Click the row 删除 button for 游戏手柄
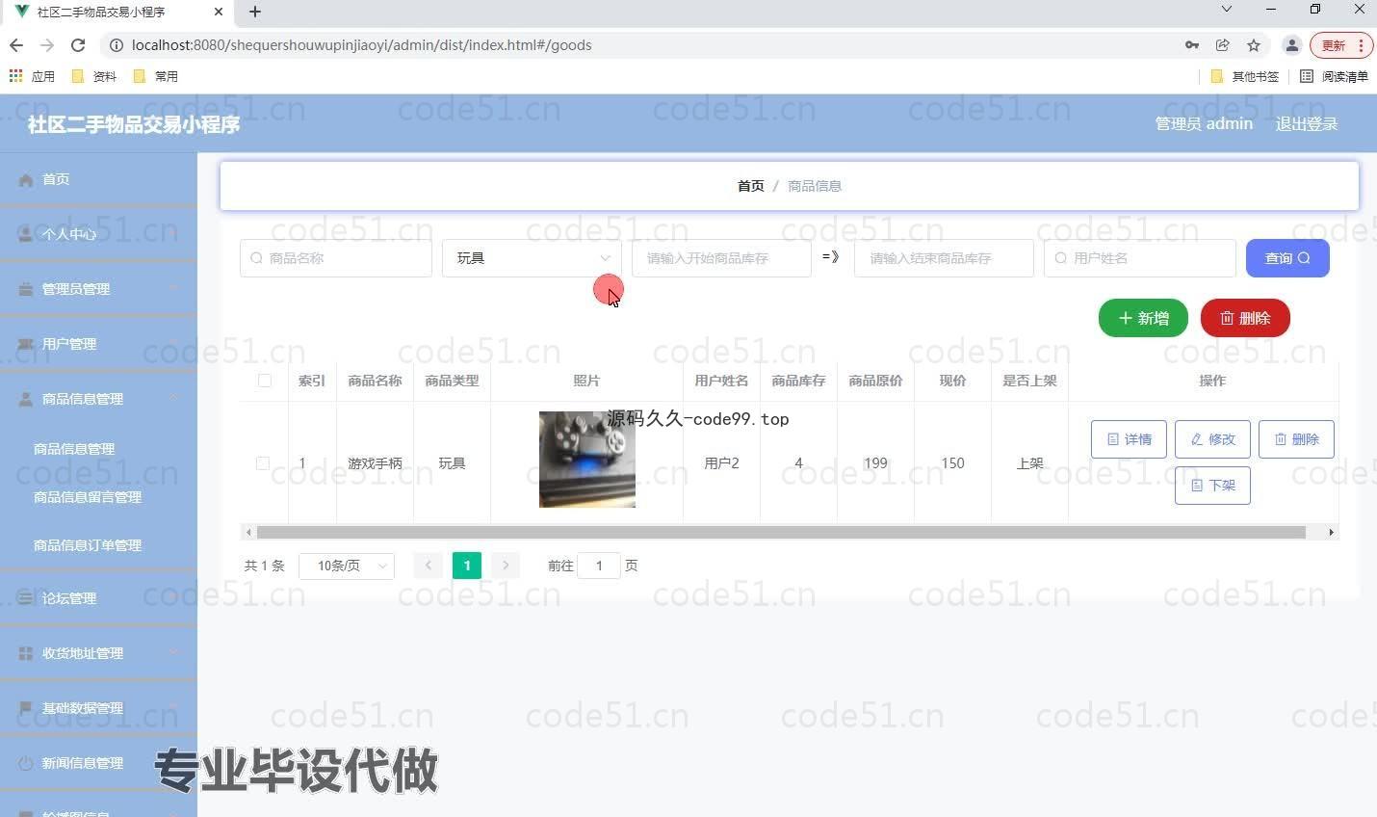The height and width of the screenshot is (817, 1377). click(1296, 439)
